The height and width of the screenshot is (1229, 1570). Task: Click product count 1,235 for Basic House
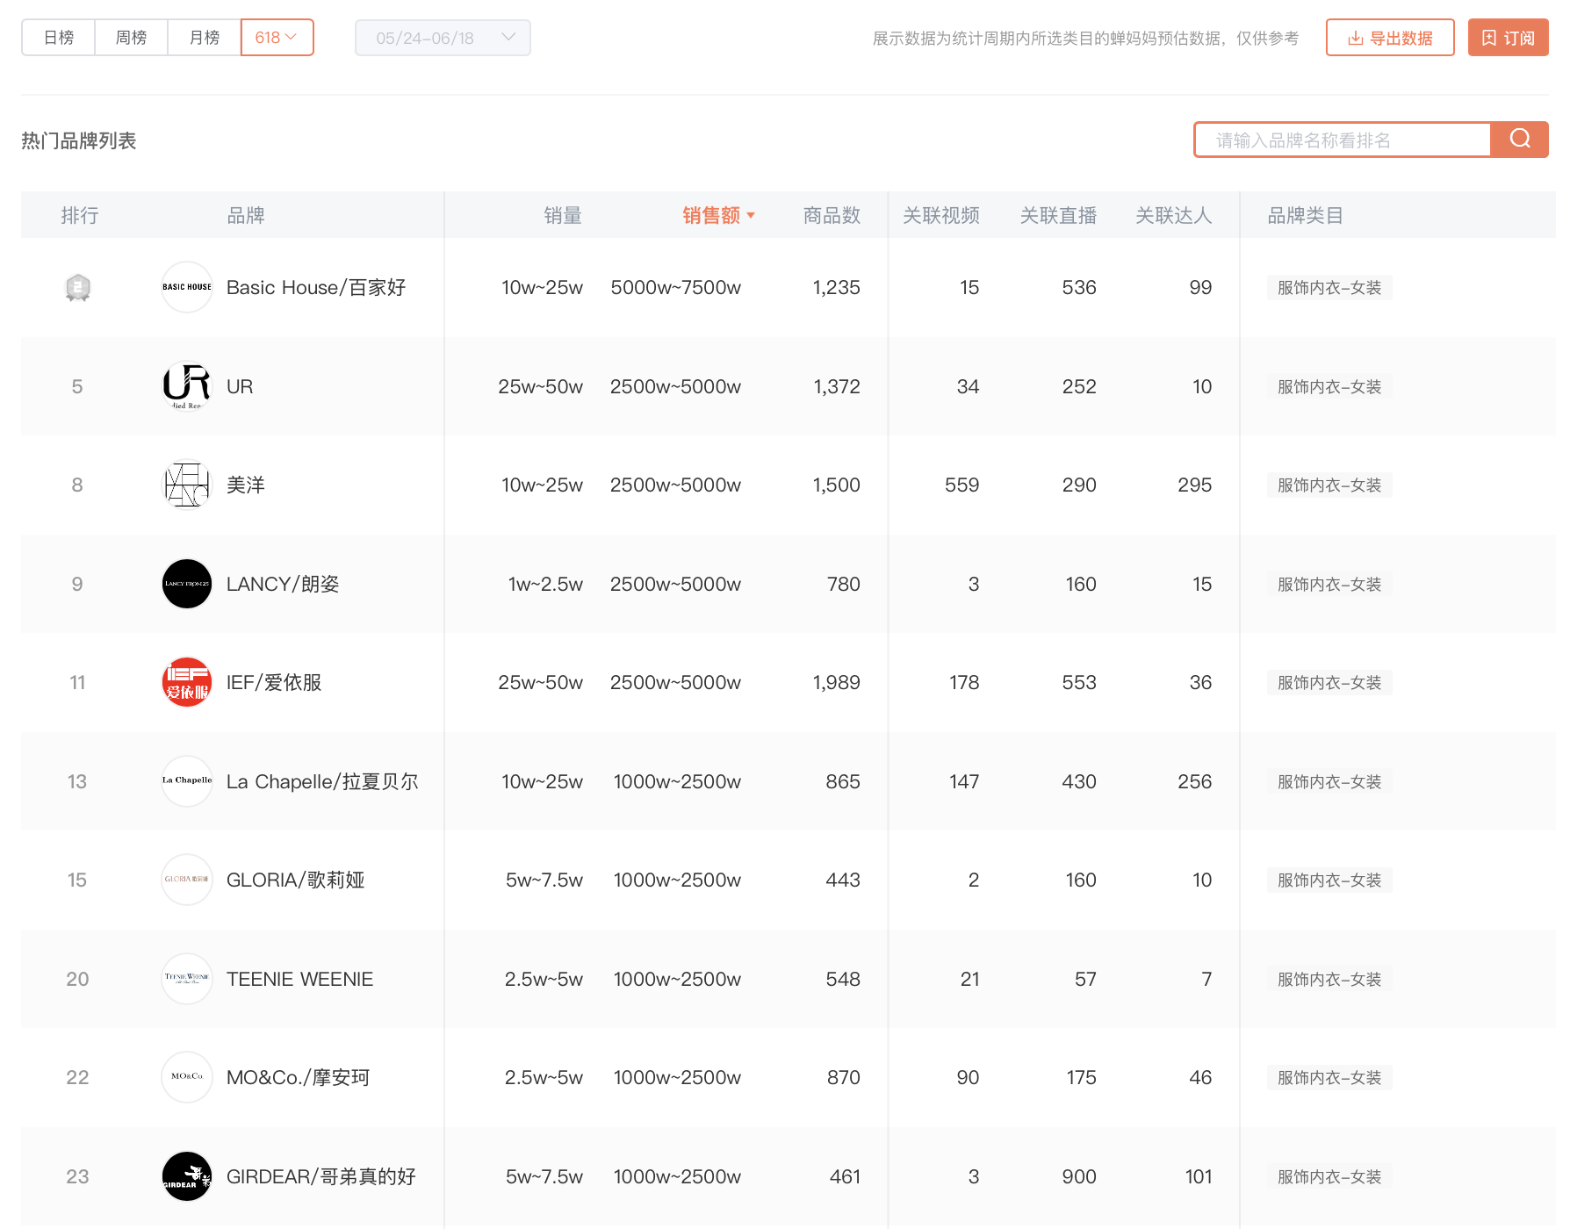pos(836,287)
